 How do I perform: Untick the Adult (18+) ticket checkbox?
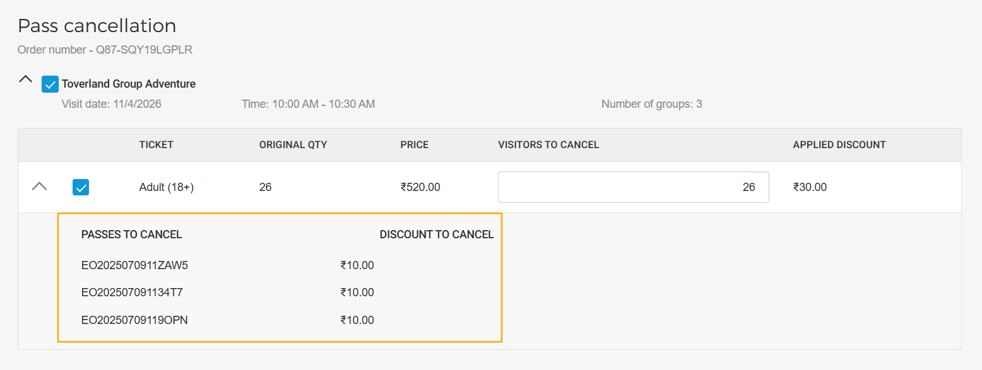(x=81, y=187)
